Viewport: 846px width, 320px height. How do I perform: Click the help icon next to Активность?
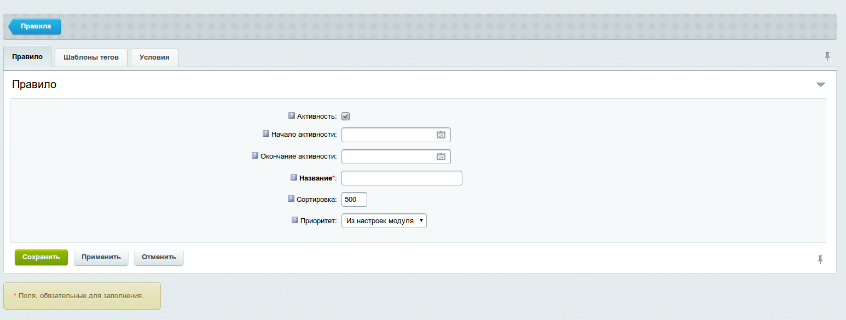pos(291,115)
